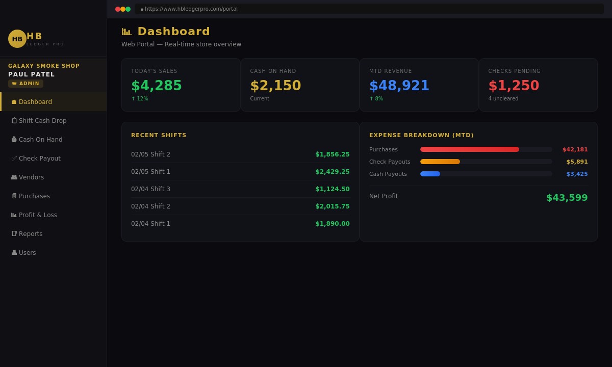Click the HB Ledger Pro logo

17,39
